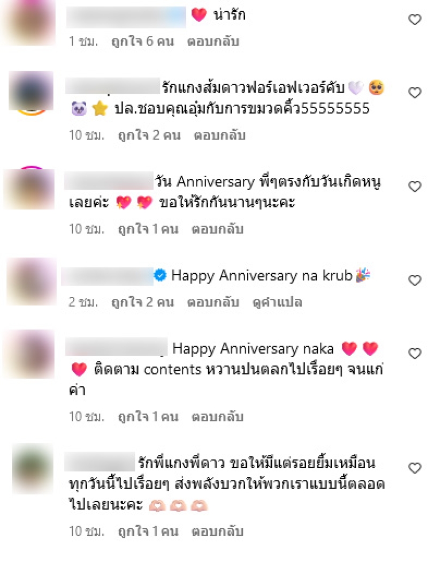Reply to the รักแกงส้มดาว comment
428x562 pixels.
click(220, 135)
